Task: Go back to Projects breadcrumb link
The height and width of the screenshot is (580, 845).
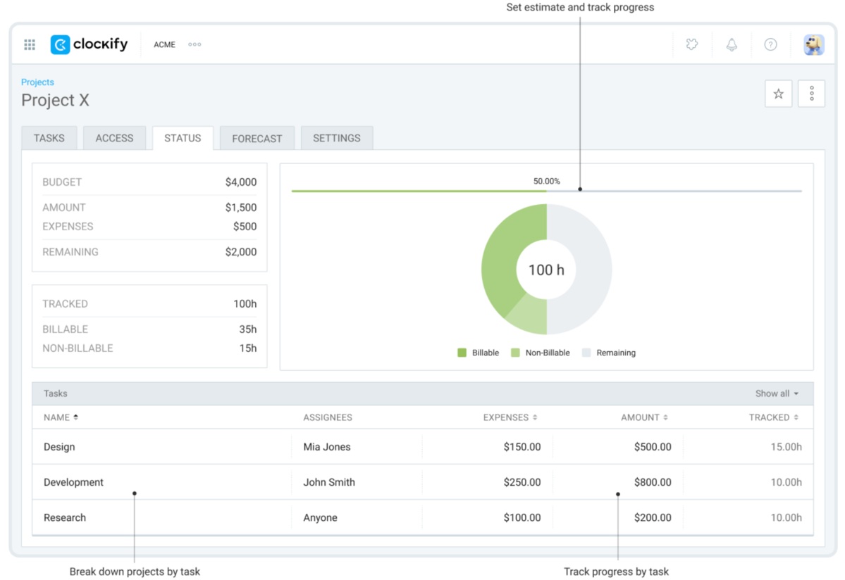Action: 38,82
